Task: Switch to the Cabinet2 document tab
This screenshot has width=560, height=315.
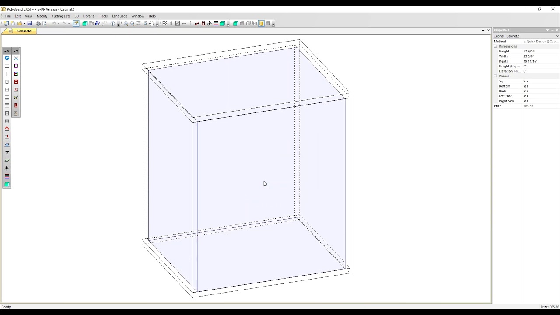Action: click(x=24, y=31)
